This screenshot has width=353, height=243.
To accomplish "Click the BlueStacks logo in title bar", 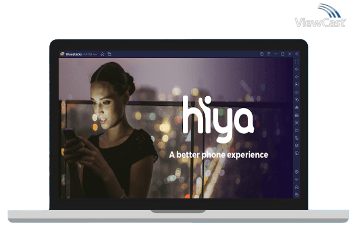I will 62,54.
